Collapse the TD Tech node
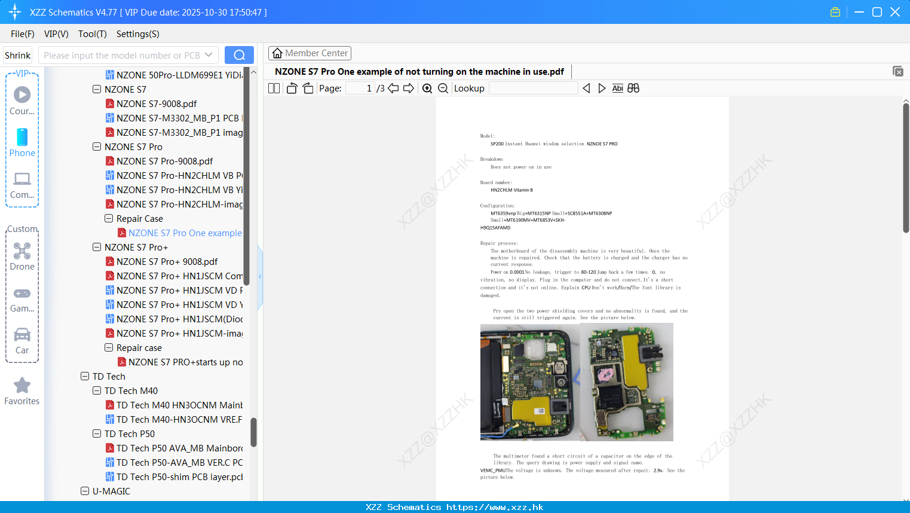The height and width of the screenshot is (513, 910). [85, 376]
